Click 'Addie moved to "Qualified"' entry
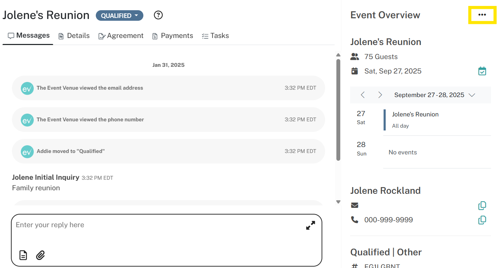 pos(168,151)
